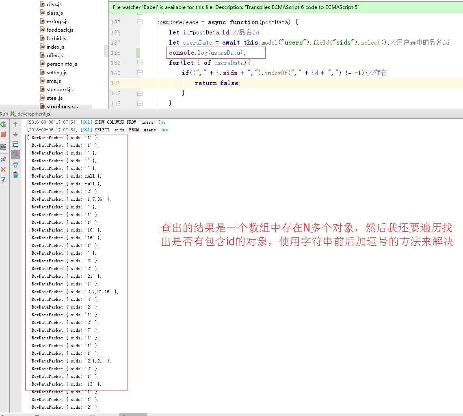This screenshot has width=463, height=416.
Task: Open standard.js in the project tree
Action: (60, 90)
